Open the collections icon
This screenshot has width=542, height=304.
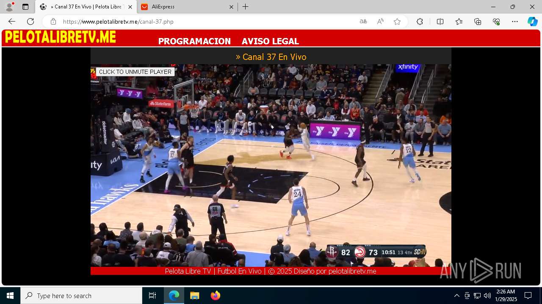(x=478, y=22)
